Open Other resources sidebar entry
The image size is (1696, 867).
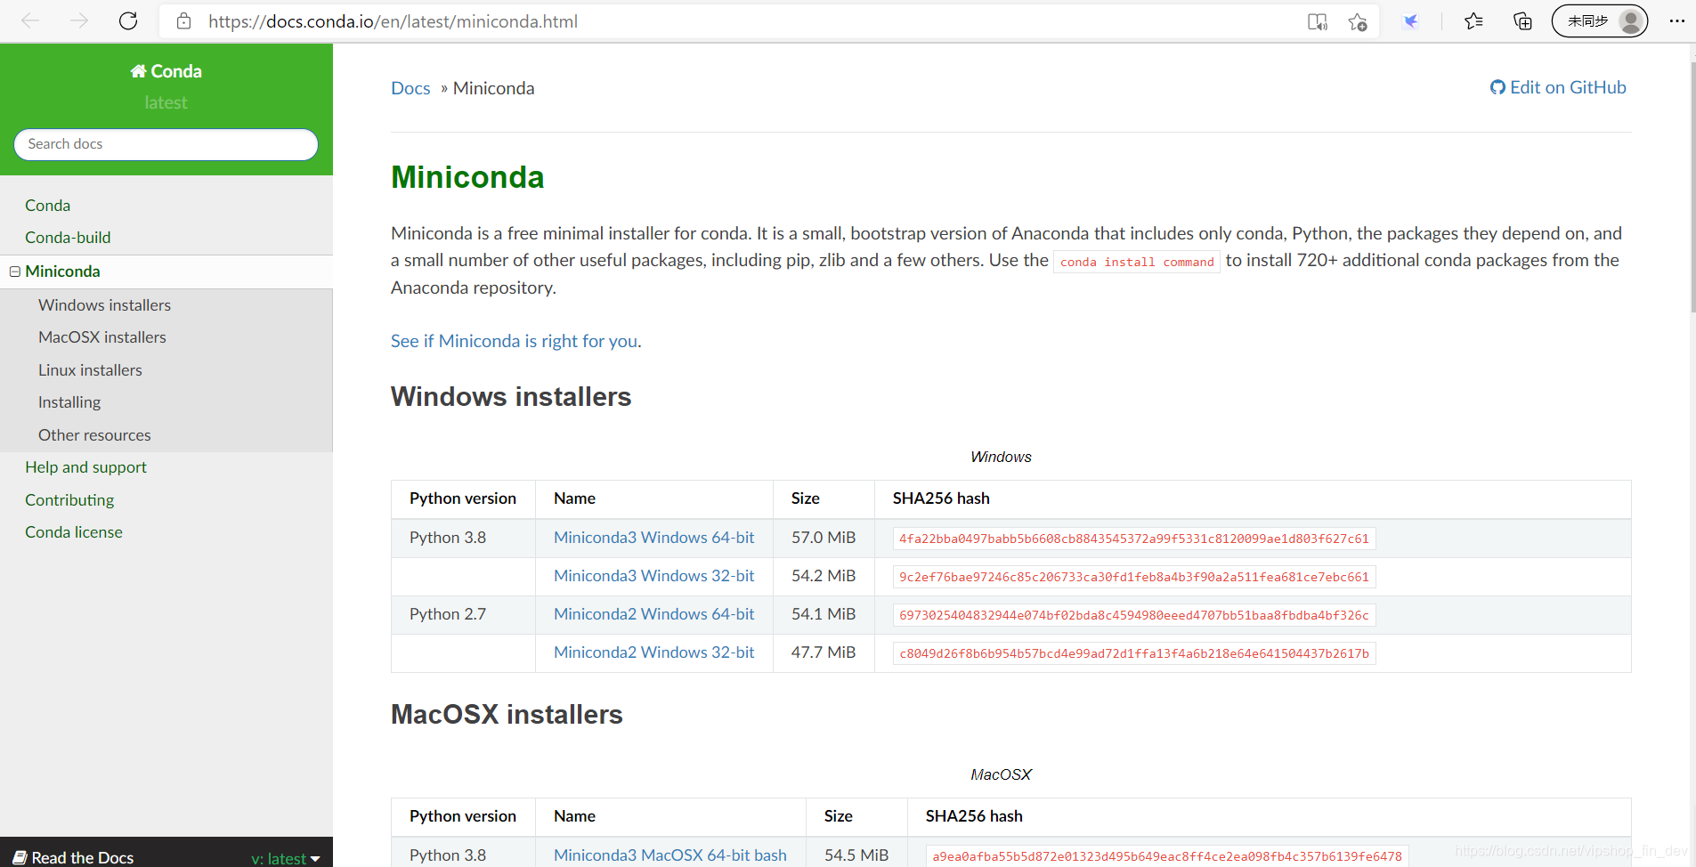click(x=94, y=435)
